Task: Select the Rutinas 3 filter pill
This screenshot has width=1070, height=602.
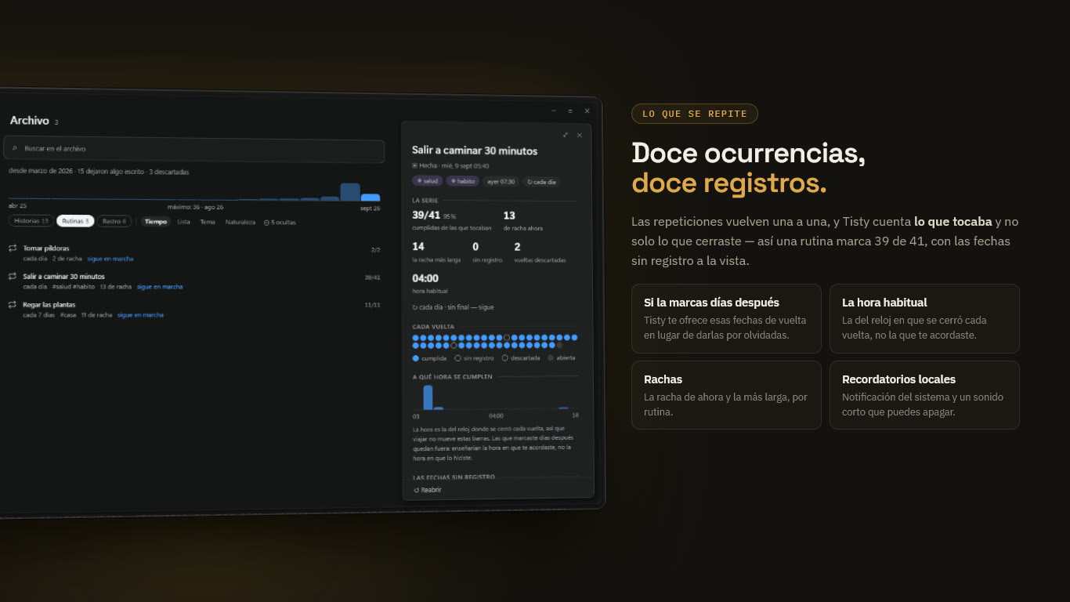Action: [x=75, y=221]
